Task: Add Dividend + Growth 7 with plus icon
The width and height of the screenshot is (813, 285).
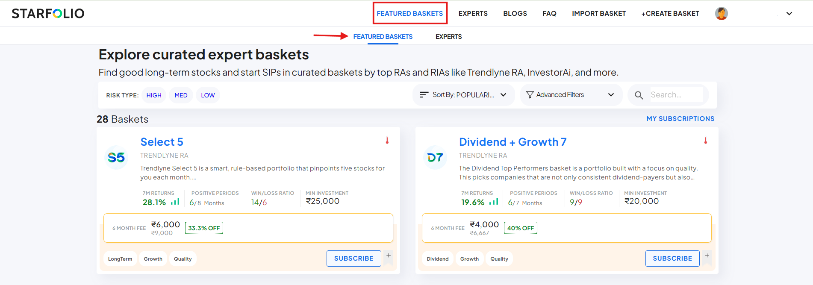Action: [707, 256]
